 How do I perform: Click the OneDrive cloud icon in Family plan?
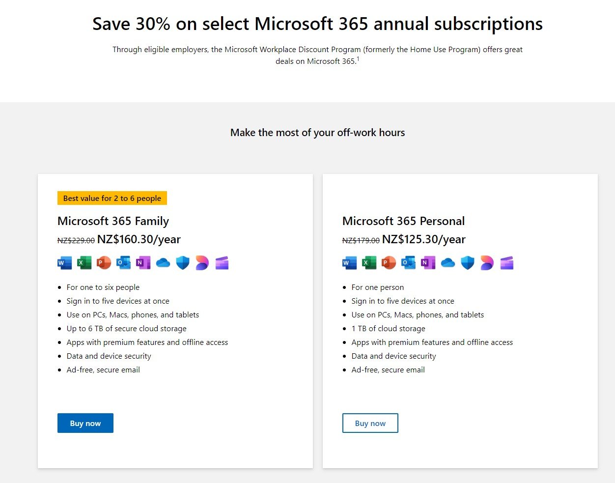[163, 263]
